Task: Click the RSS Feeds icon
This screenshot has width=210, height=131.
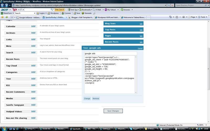Action: (177, 17)
